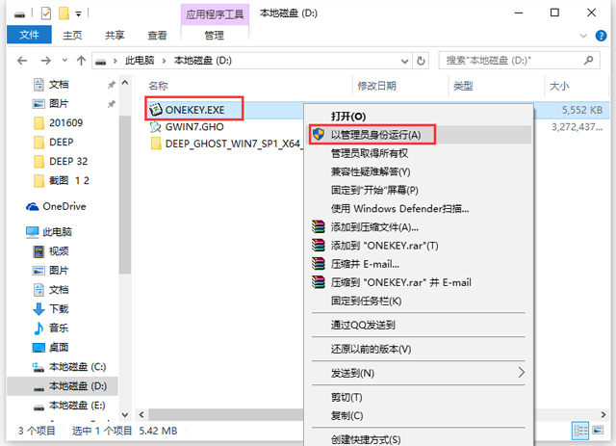Image resolution: width=616 pixels, height=446 pixels.
Task: Click the GWIN7.GHO ghost file icon
Action: [156, 126]
